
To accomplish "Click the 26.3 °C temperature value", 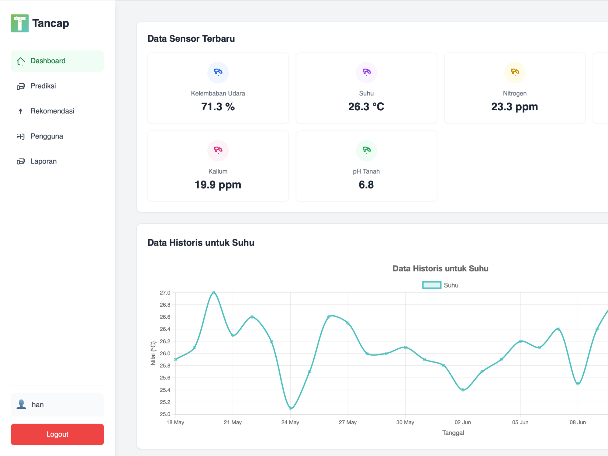I will tap(366, 107).
